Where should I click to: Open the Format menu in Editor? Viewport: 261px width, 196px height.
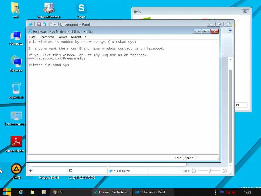point(62,37)
